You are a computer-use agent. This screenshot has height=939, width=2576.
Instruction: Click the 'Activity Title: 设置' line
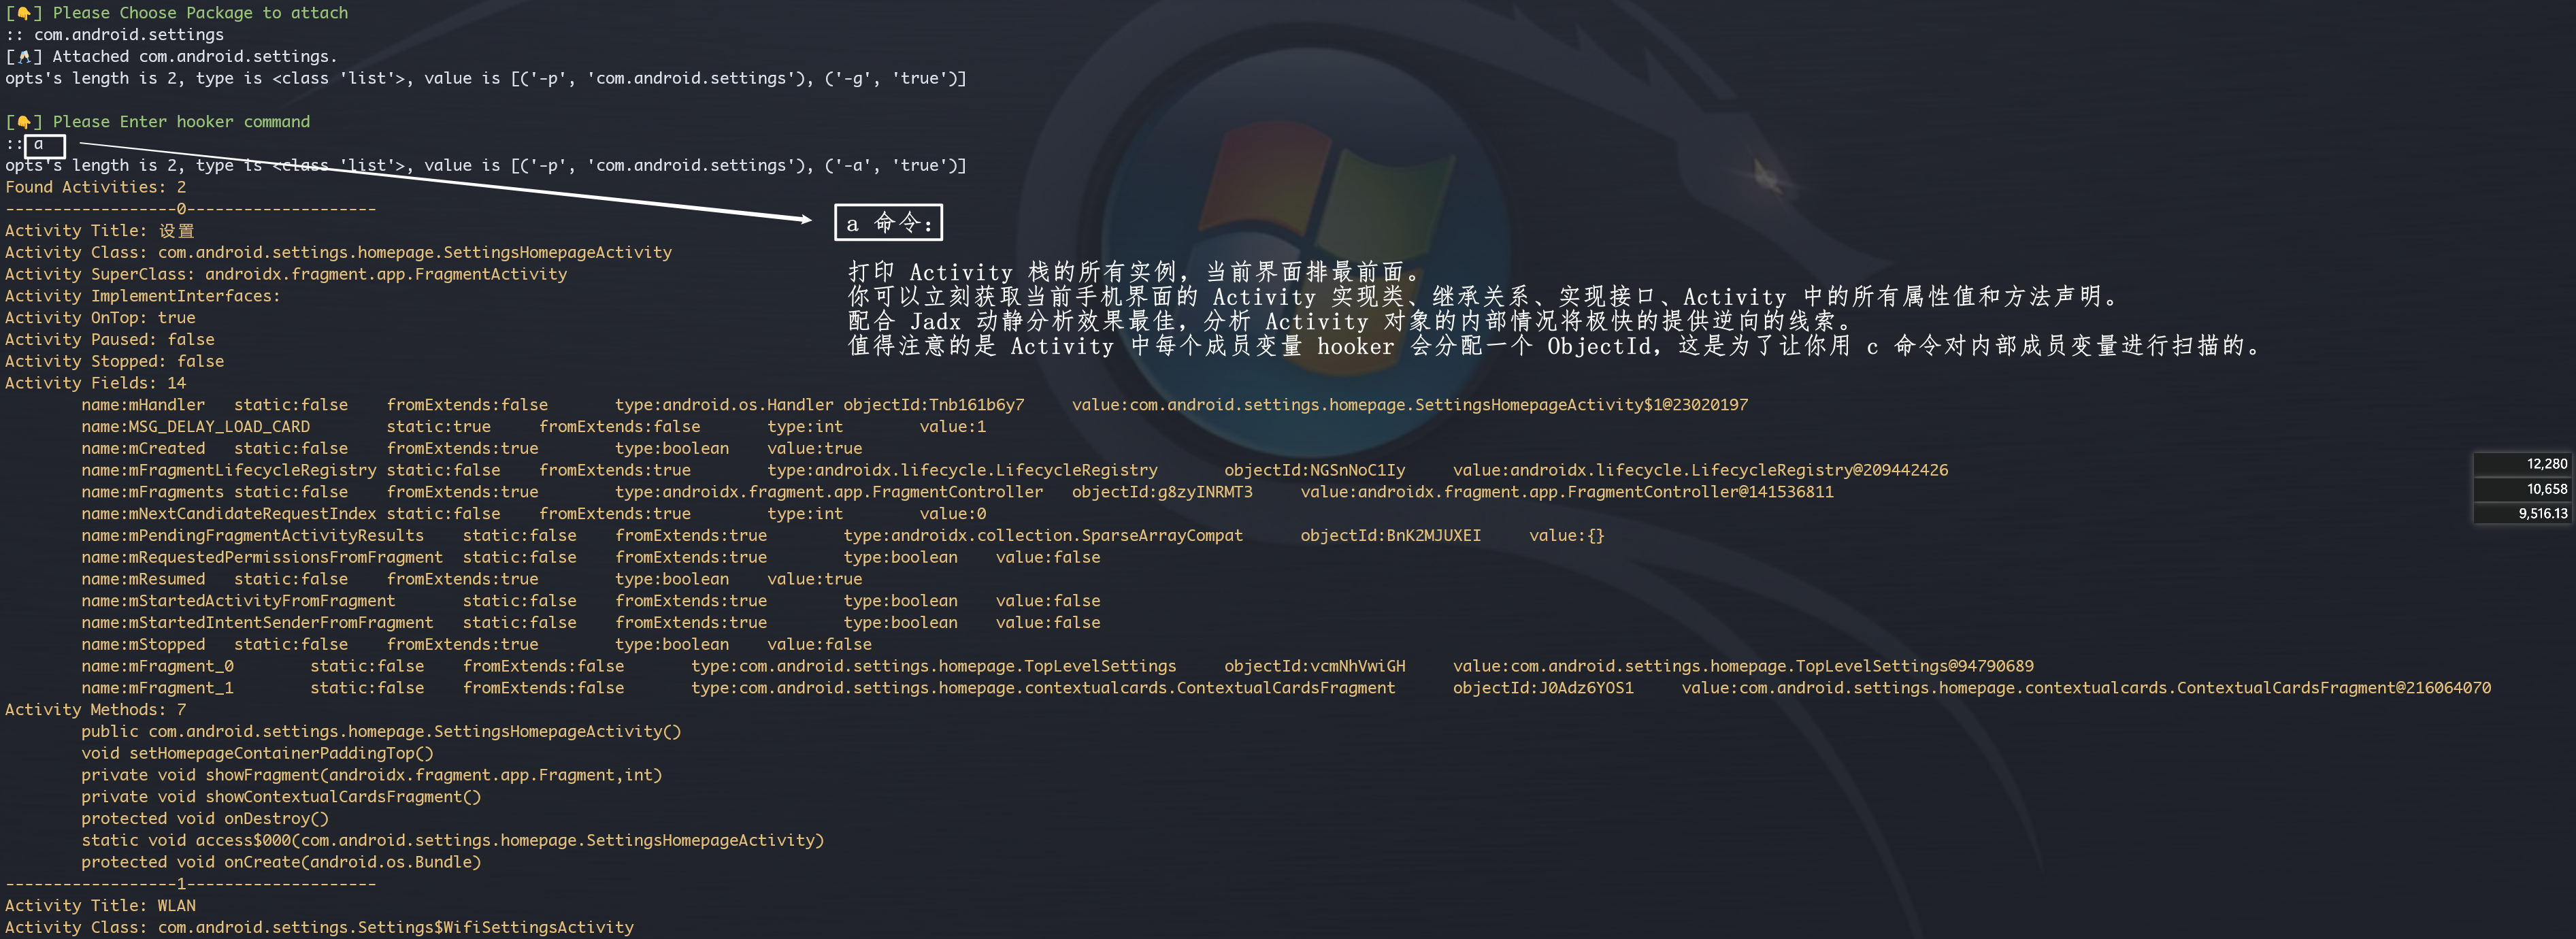pyautogui.click(x=100, y=231)
